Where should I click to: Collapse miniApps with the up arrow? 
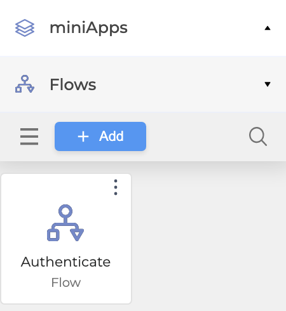(268, 28)
